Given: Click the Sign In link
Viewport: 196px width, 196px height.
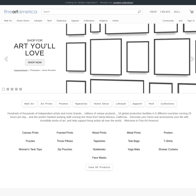Looking at the screenshot, I should tap(191, 21).
